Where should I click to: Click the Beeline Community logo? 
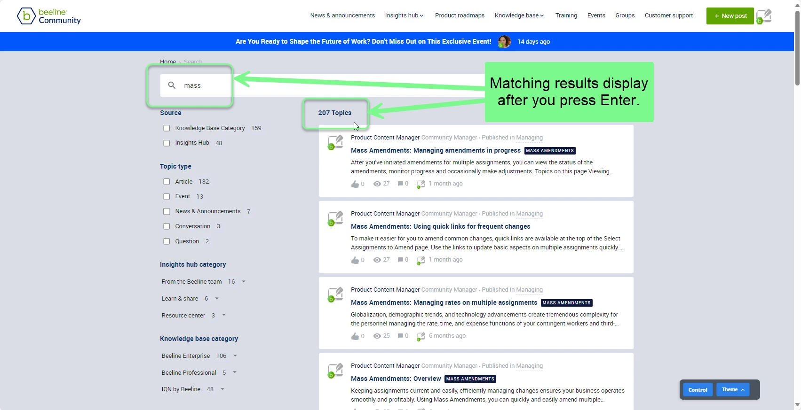tap(49, 16)
